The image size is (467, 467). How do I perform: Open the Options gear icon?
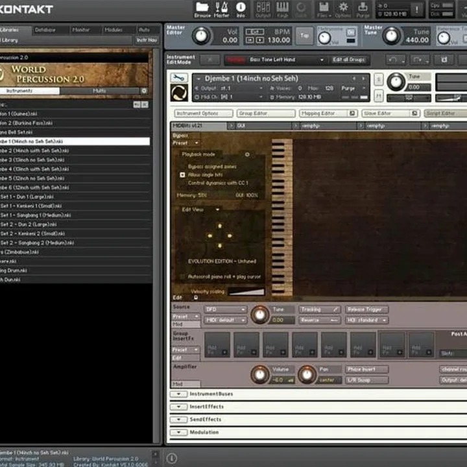tap(343, 10)
